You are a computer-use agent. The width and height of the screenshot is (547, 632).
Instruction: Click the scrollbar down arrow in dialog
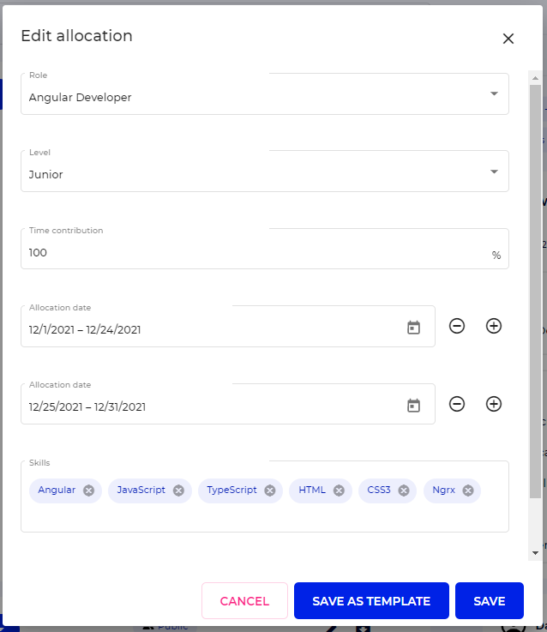pyautogui.click(x=535, y=553)
